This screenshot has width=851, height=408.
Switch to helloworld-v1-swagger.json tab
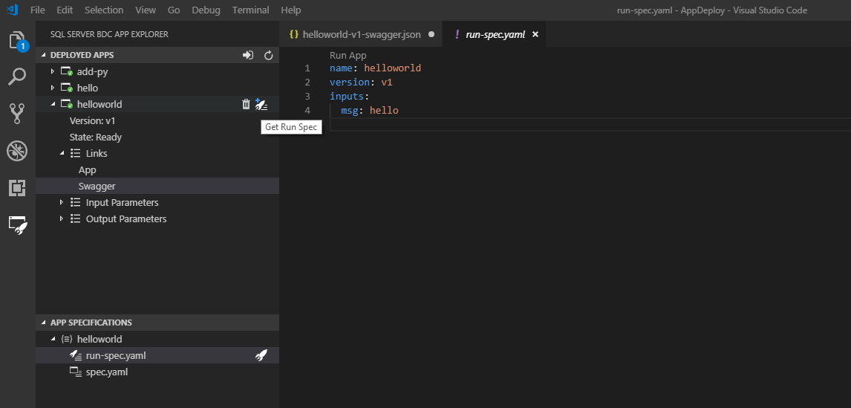tap(362, 34)
